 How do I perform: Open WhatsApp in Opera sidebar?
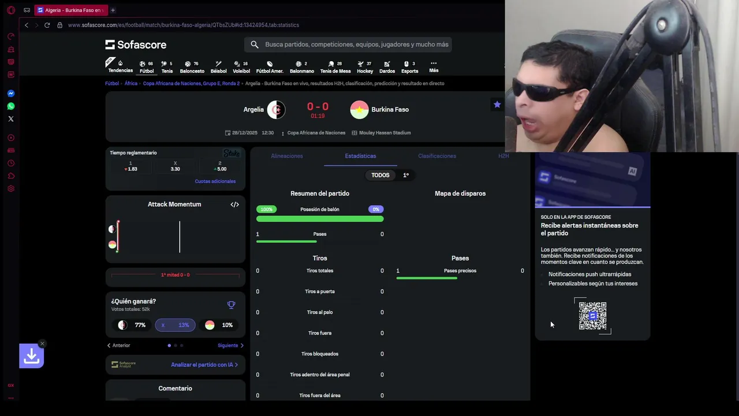10,106
